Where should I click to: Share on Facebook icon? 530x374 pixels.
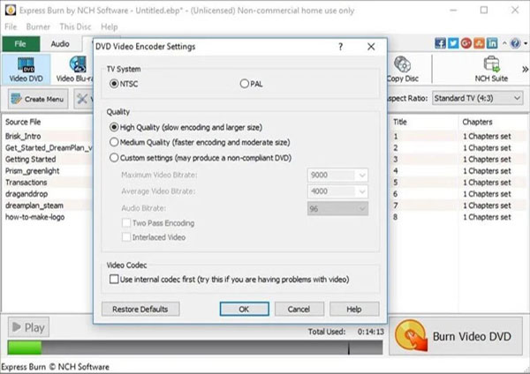(440, 43)
